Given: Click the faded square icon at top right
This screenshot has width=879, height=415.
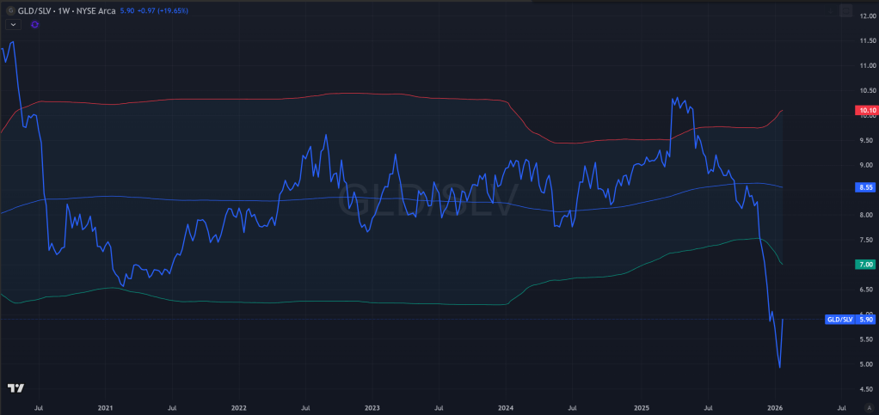Looking at the screenshot, I should pos(845,12).
